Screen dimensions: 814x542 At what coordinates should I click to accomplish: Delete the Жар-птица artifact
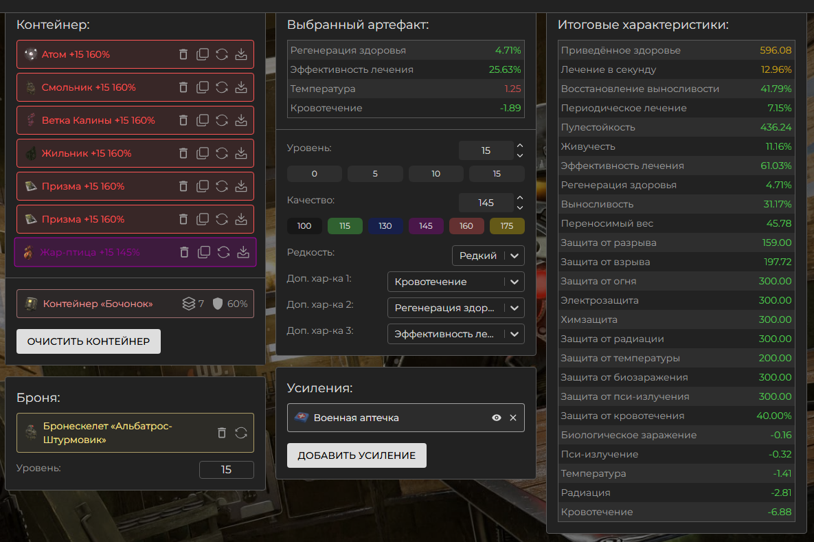coord(185,252)
